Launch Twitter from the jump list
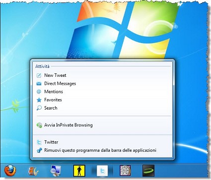The width and height of the screenshot is (211, 180). point(102,142)
